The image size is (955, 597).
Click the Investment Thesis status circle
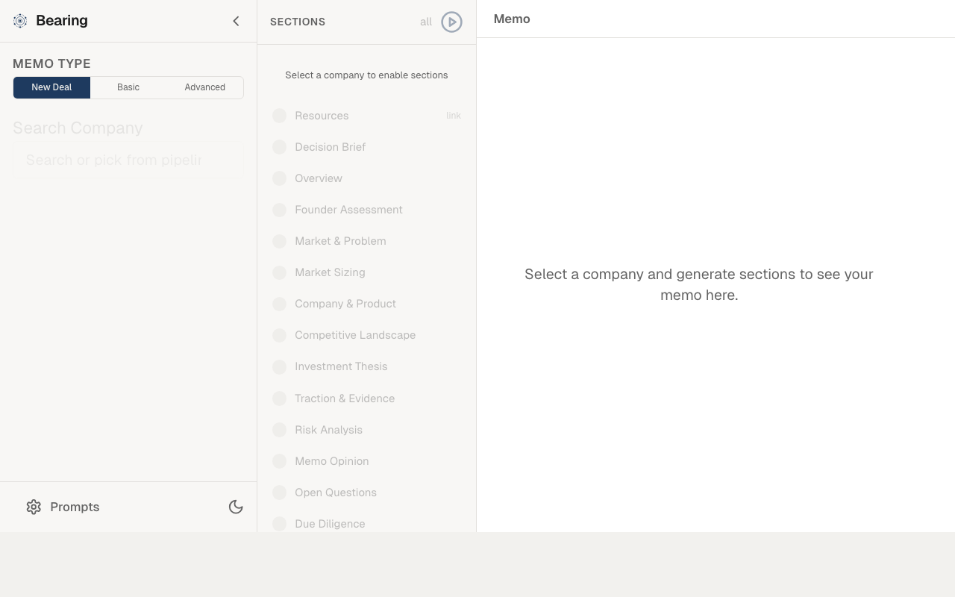tap(279, 366)
